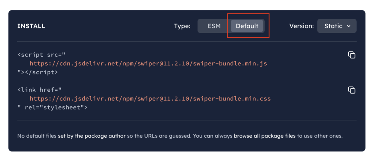The image size is (384, 166).
Task: Click the 'Type:' label
Action: coord(182,26)
